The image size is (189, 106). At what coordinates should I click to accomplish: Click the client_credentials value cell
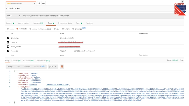(98, 38)
